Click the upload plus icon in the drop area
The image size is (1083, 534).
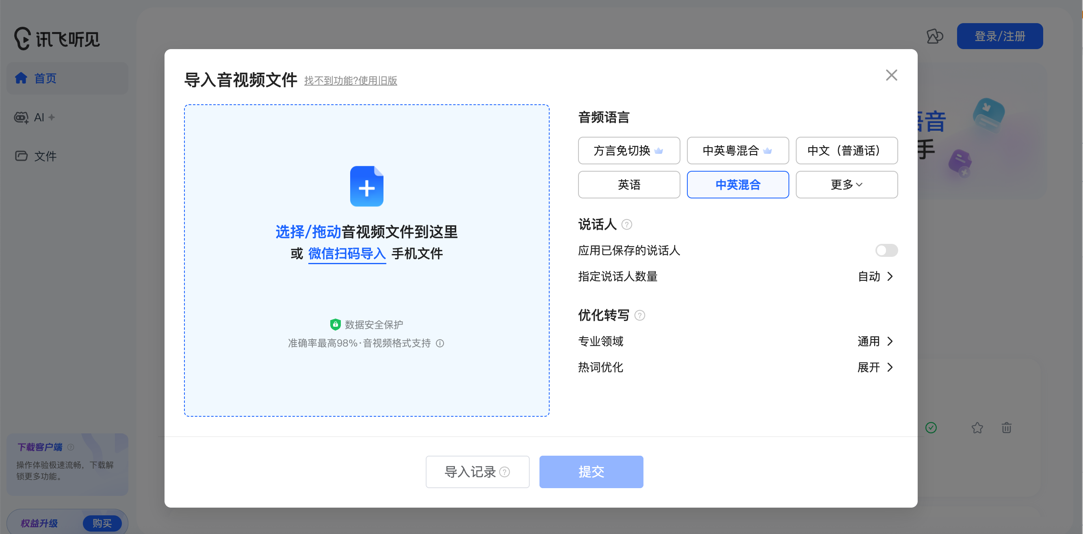pos(366,186)
